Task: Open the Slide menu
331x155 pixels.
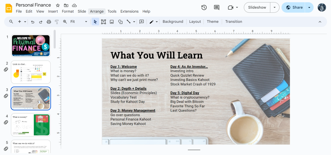Action: point(82,11)
